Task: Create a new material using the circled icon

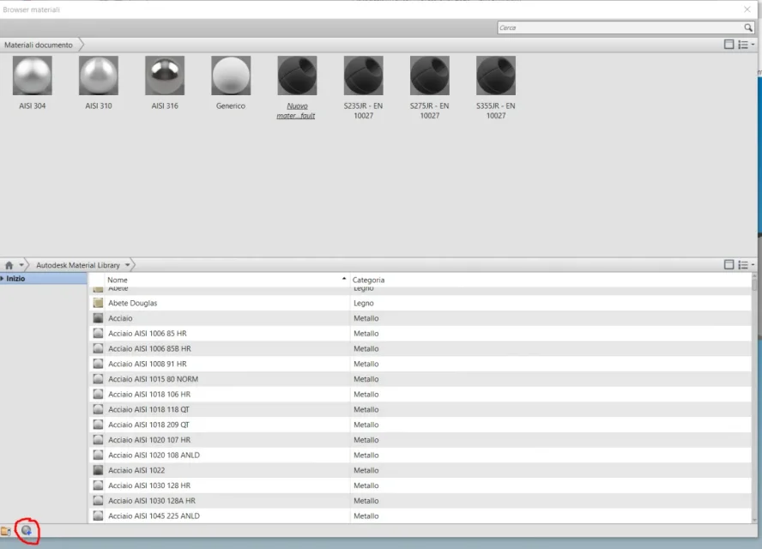Action: 27,531
